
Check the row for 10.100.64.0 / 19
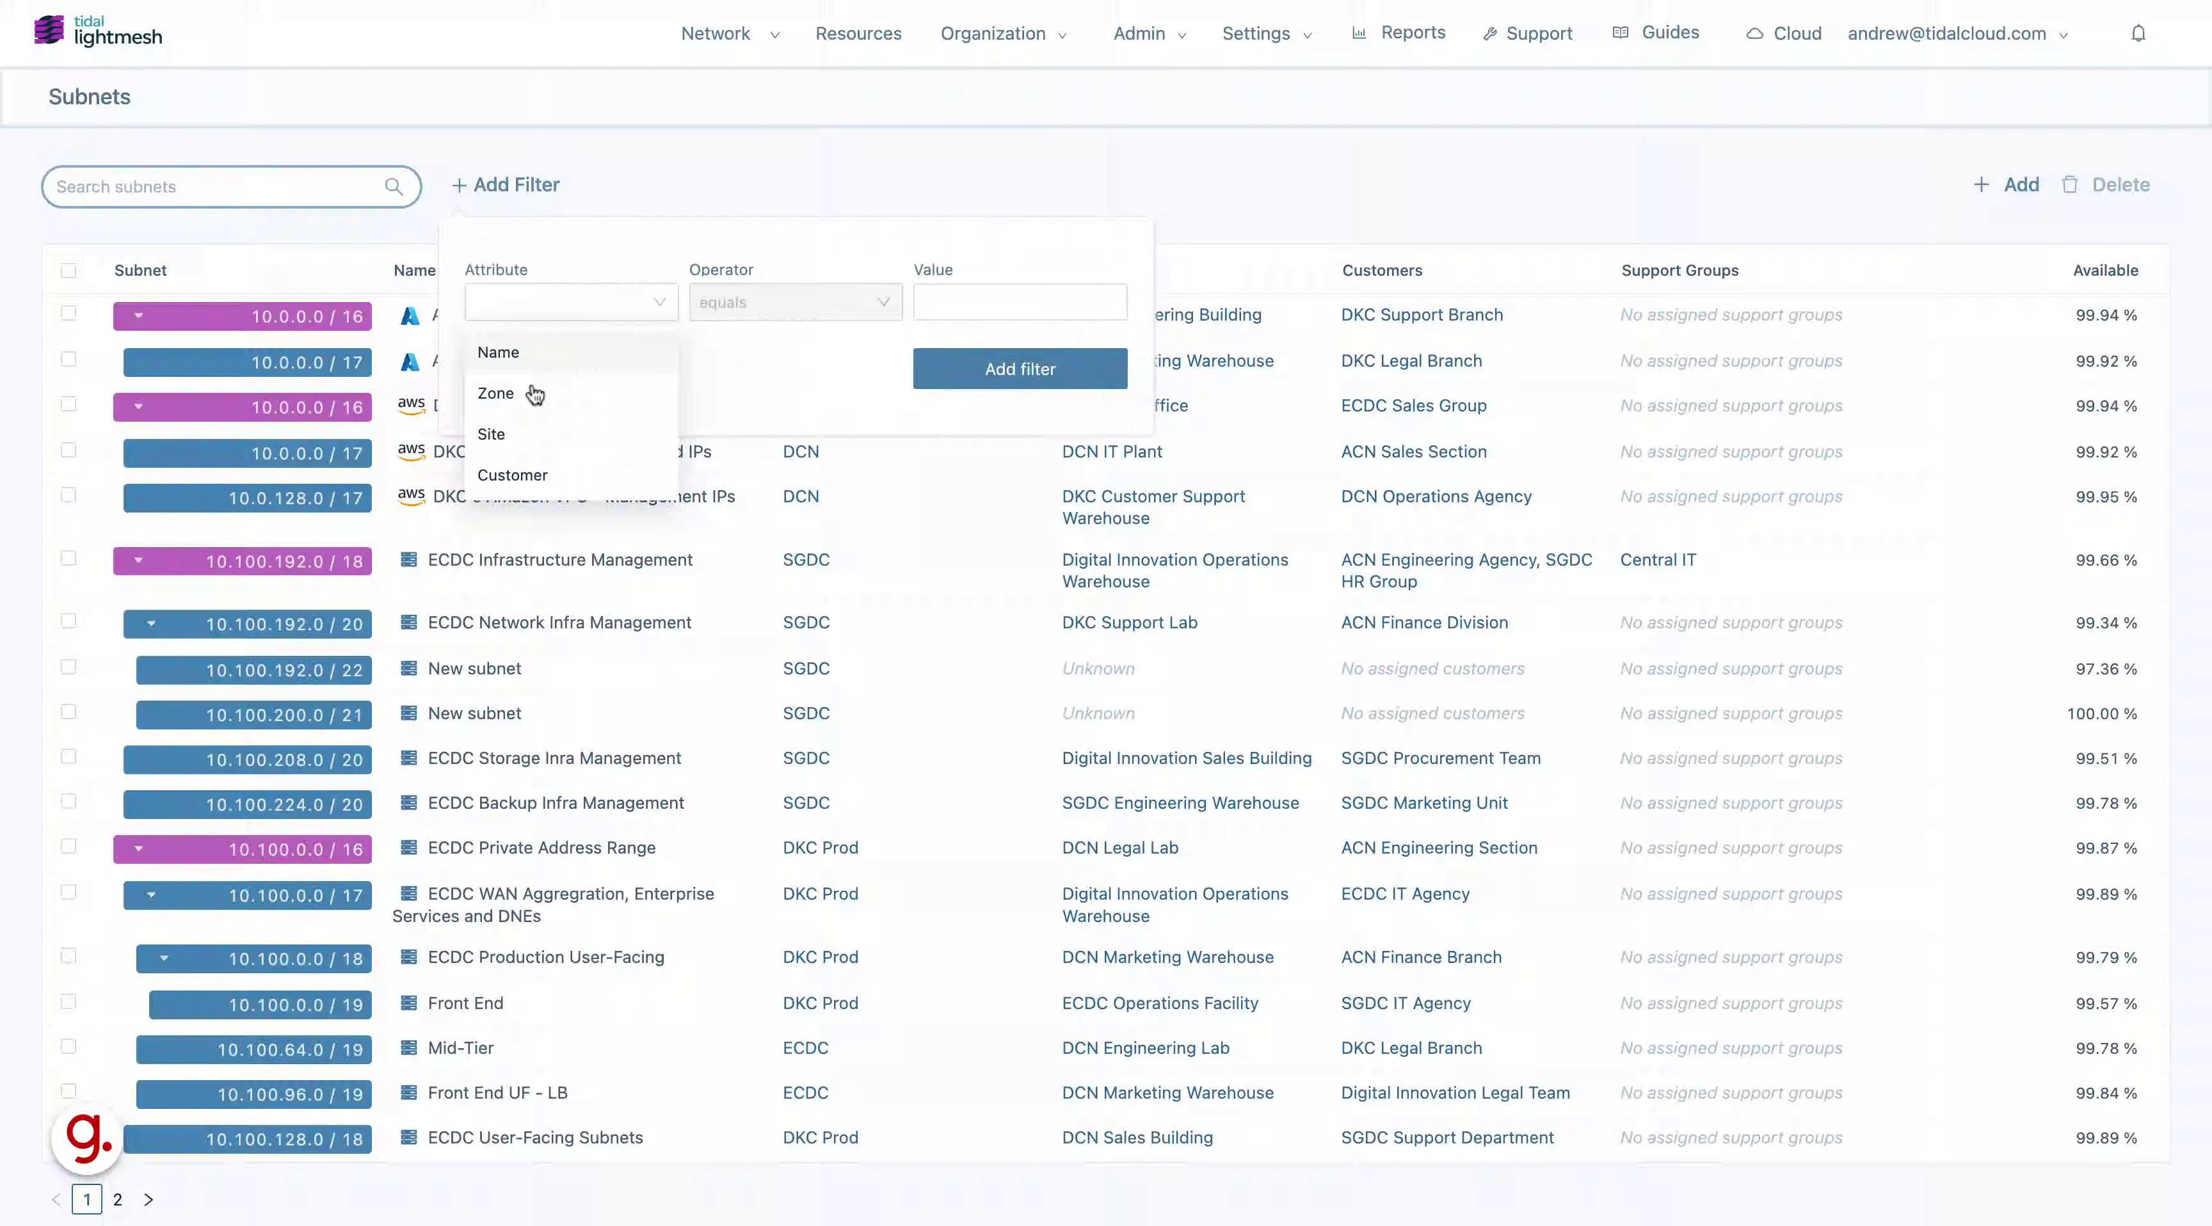68,1047
